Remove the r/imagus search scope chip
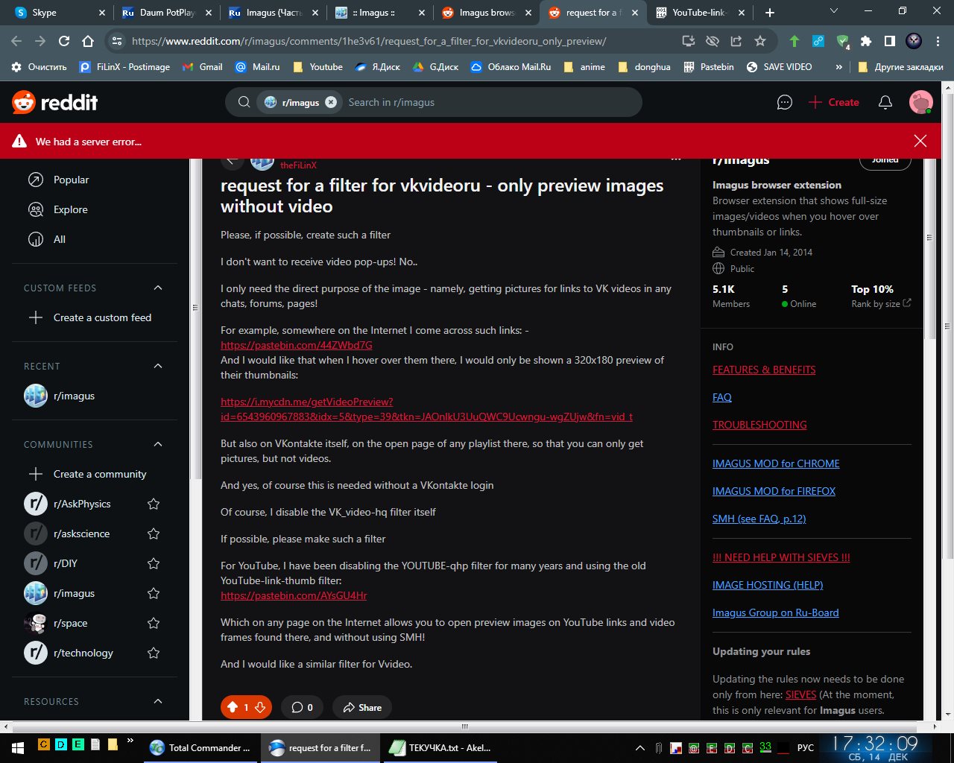Image resolution: width=954 pixels, height=763 pixels. tap(331, 102)
